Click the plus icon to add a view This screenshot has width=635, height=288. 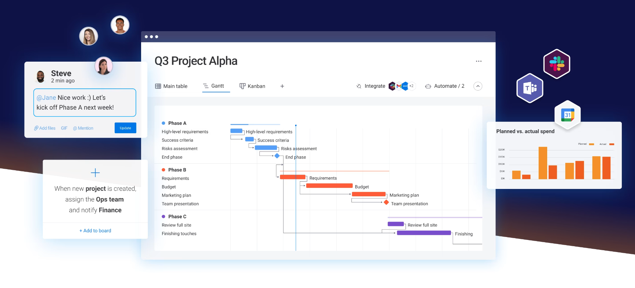(x=282, y=86)
